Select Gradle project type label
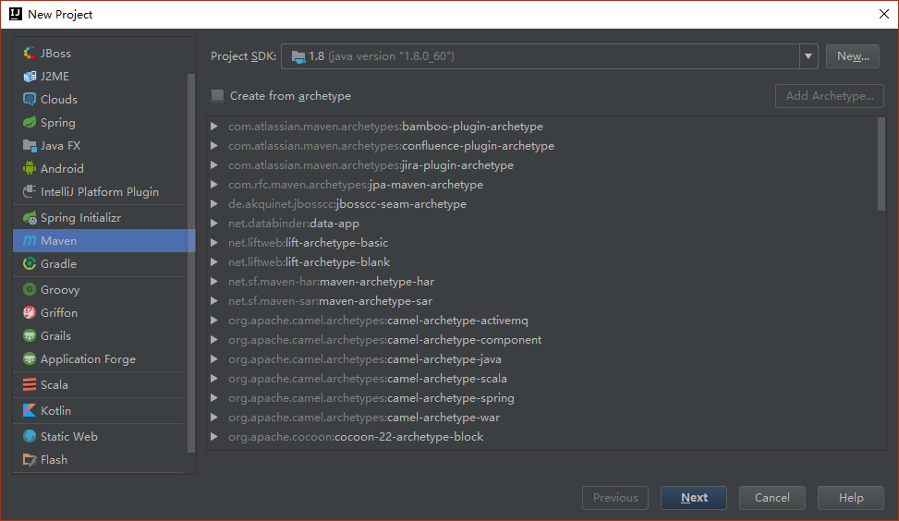Image resolution: width=899 pixels, height=521 pixels. 58,263
